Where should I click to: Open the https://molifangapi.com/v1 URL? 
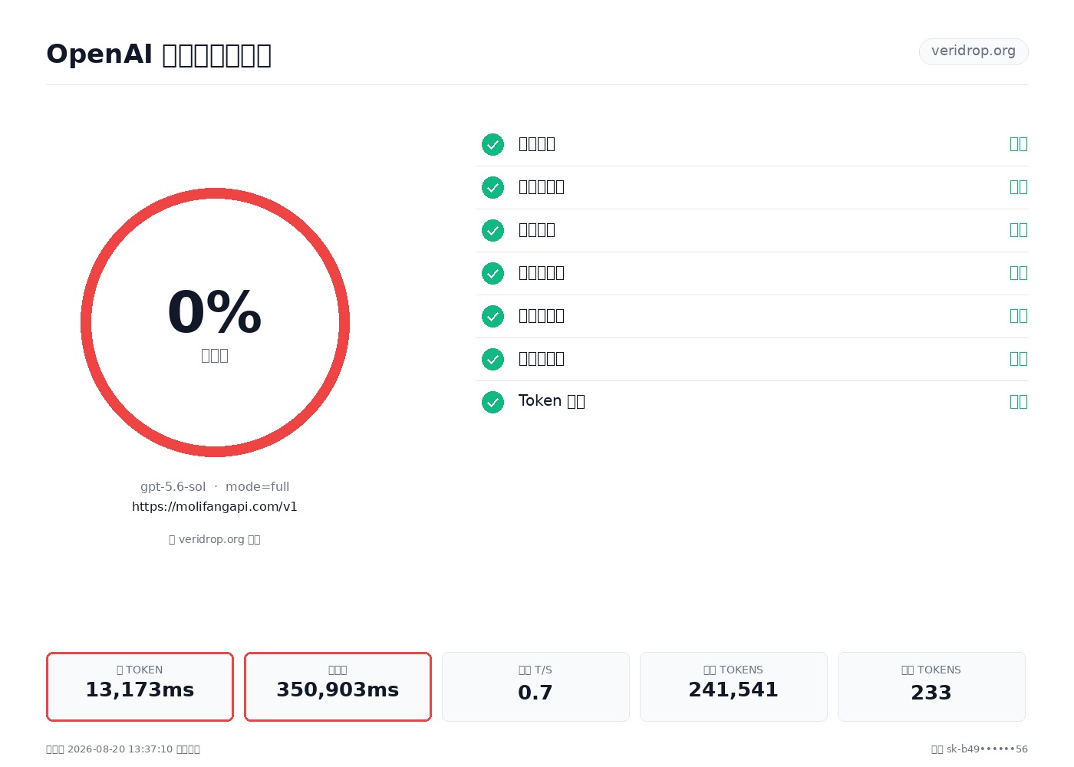coord(215,507)
